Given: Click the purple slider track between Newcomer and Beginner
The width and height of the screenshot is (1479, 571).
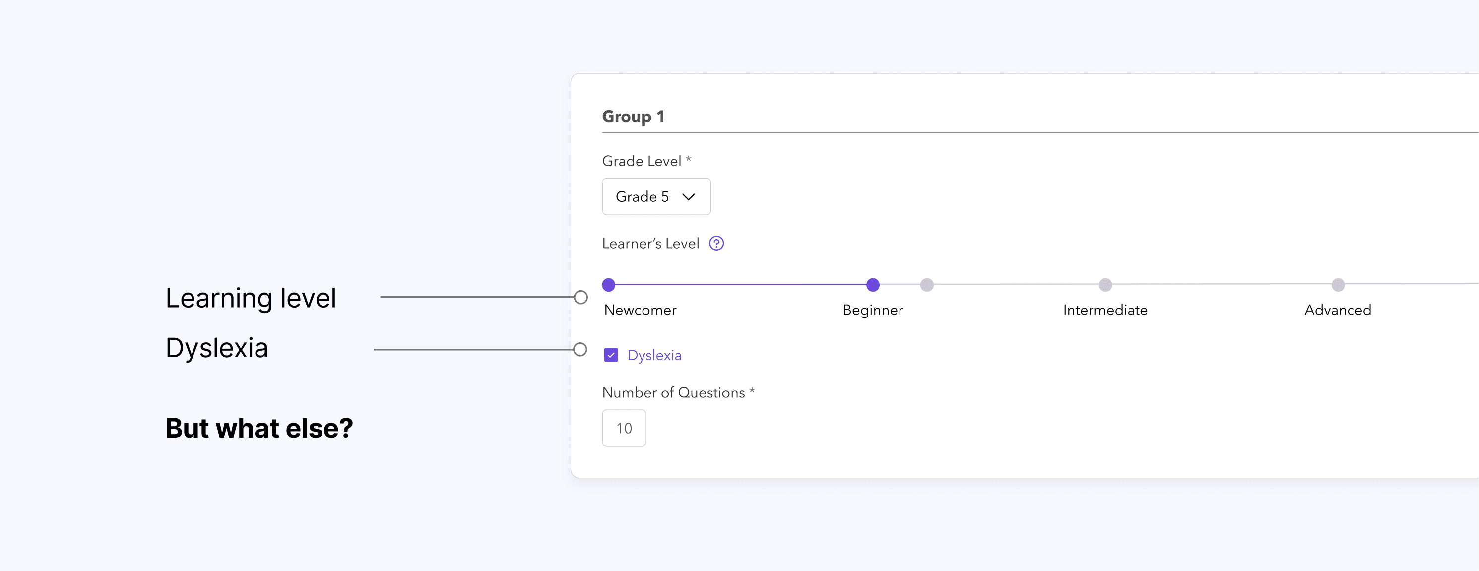Looking at the screenshot, I should point(741,285).
